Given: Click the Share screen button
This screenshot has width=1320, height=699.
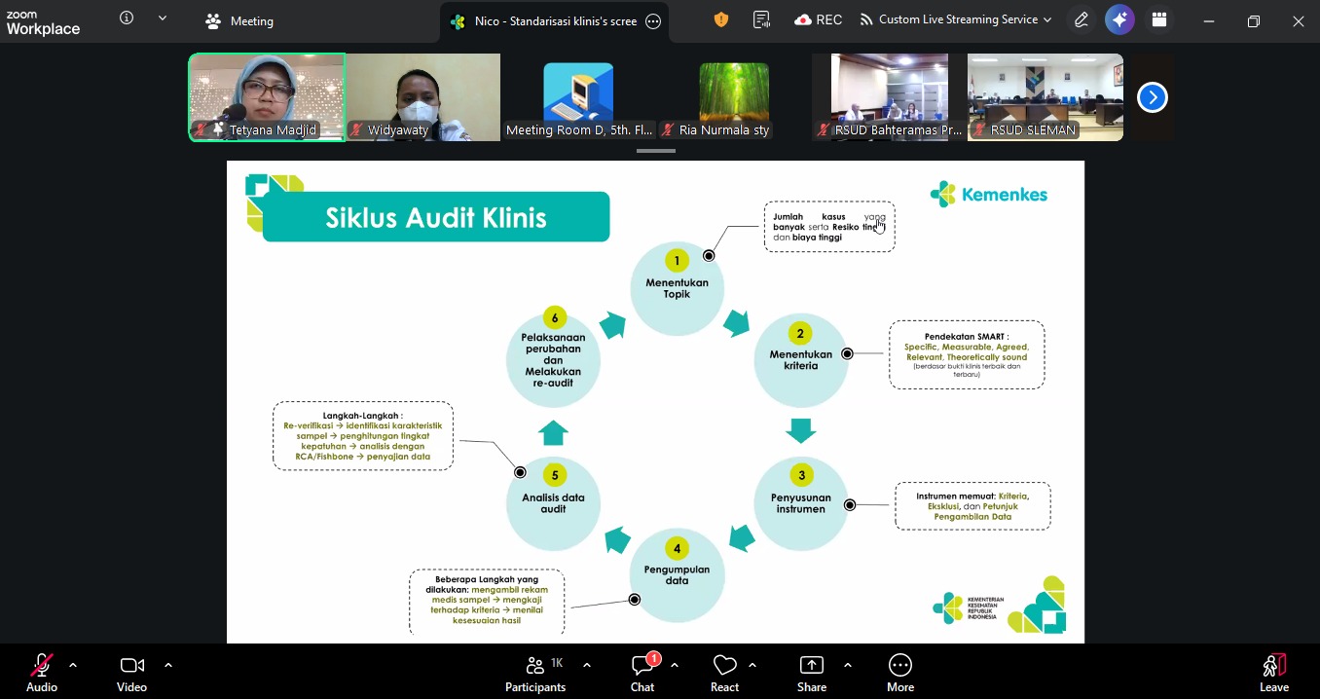Looking at the screenshot, I should point(811,672).
